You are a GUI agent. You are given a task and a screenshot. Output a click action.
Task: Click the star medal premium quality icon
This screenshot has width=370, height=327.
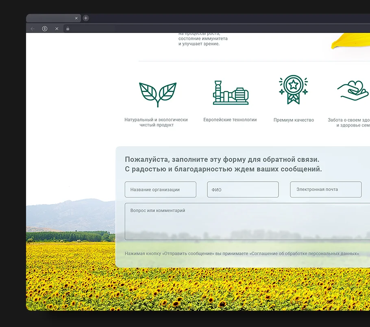coord(293,90)
